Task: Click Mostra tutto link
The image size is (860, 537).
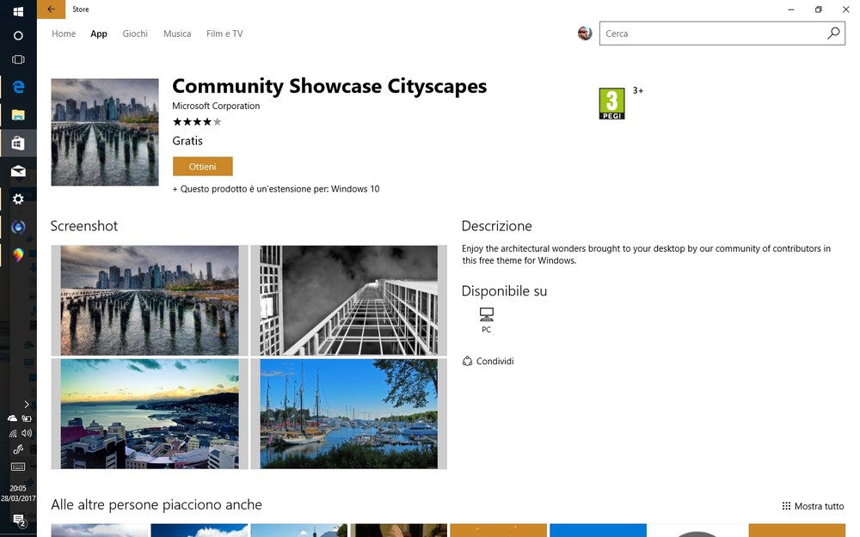Action: (x=813, y=506)
